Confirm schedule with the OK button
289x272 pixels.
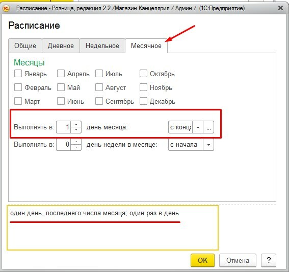pos(202,260)
